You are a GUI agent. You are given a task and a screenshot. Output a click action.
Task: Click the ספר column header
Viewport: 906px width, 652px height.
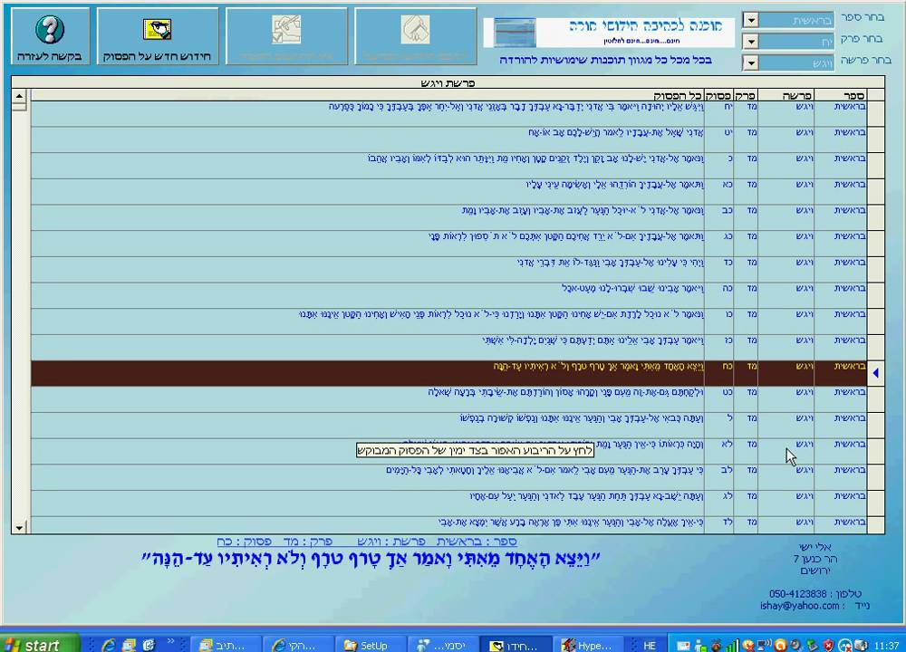pyautogui.click(x=840, y=95)
